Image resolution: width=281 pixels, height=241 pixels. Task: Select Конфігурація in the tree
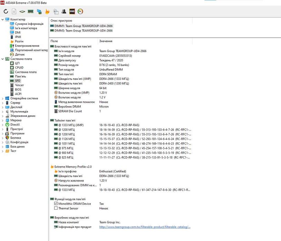click(19, 142)
